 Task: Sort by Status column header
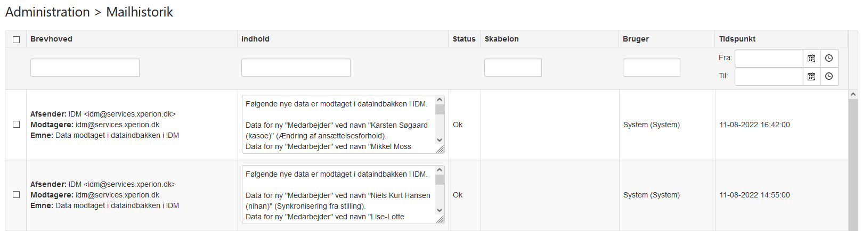click(464, 39)
